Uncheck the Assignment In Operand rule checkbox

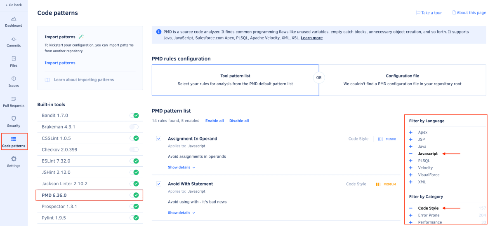[x=159, y=139]
